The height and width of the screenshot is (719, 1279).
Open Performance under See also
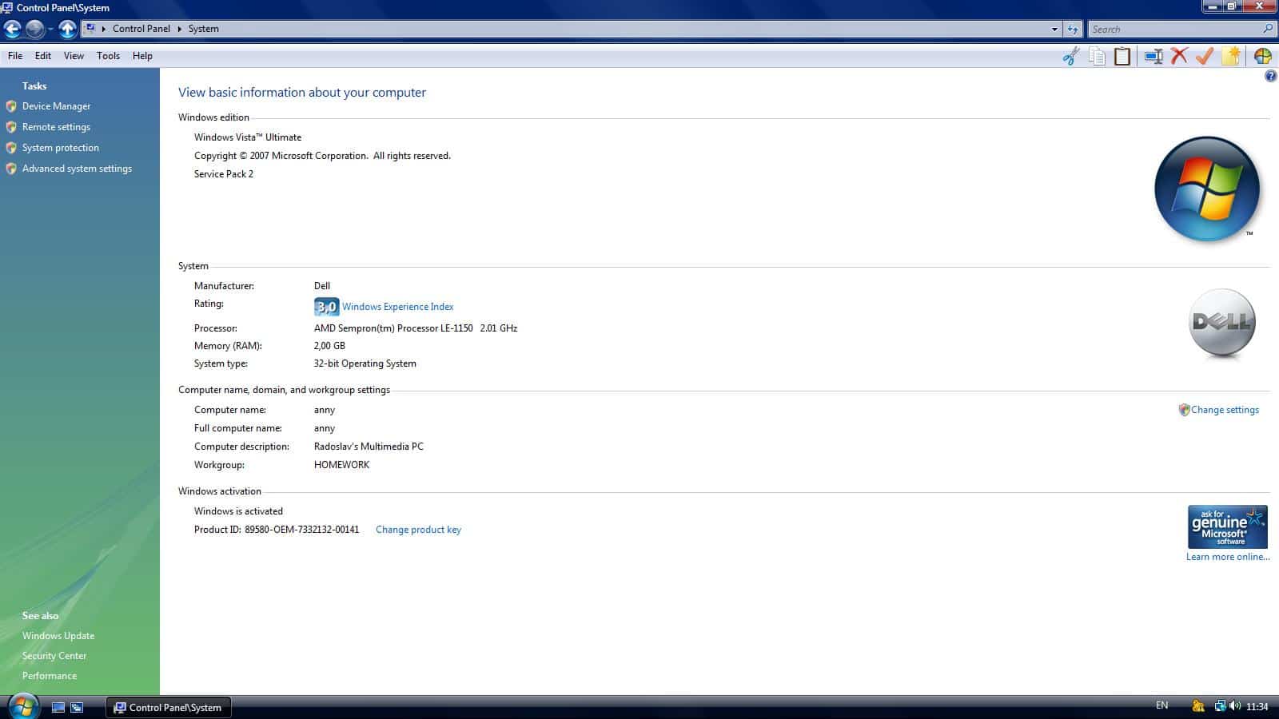[x=50, y=676]
